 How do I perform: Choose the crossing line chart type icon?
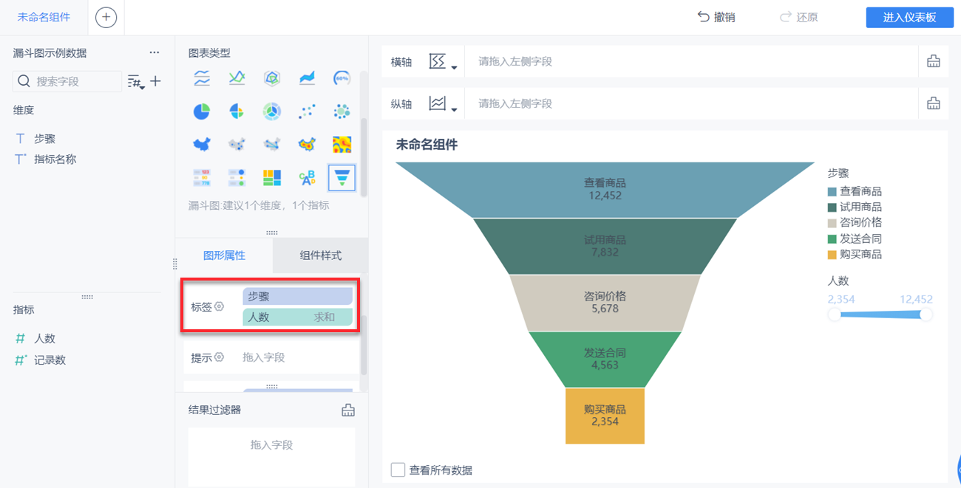click(x=237, y=78)
